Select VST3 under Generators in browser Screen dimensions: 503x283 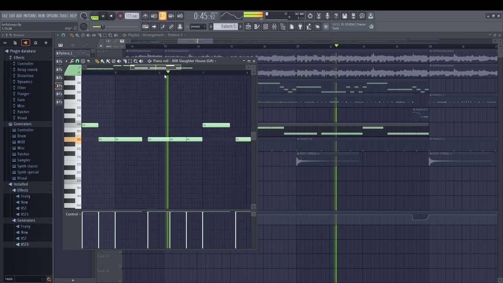click(24, 244)
